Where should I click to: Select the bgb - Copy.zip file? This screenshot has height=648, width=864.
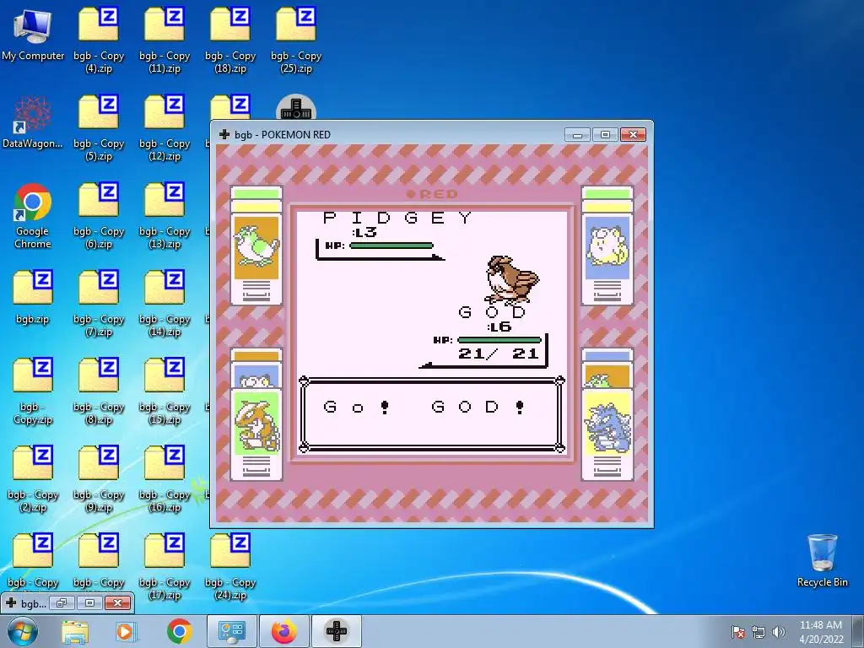(x=33, y=391)
